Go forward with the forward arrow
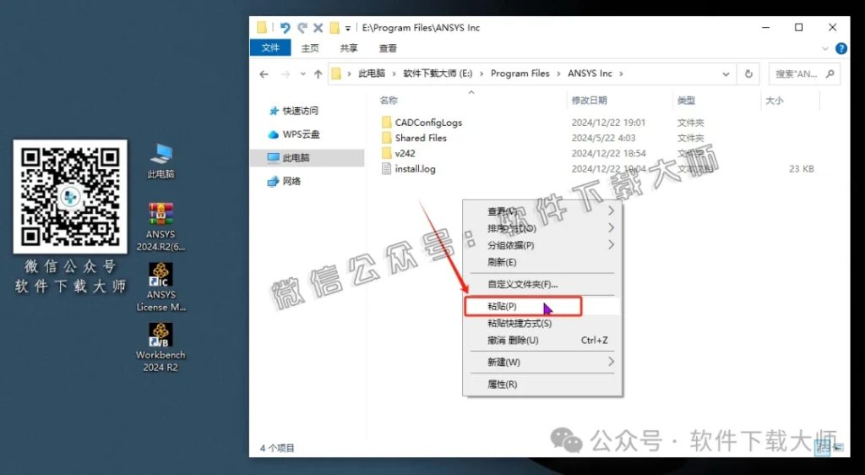The width and height of the screenshot is (865, 475). [x=286, y=74]
